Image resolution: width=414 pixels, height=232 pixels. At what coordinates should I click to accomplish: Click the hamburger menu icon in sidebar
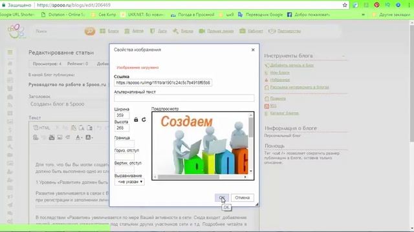(10, 52)
